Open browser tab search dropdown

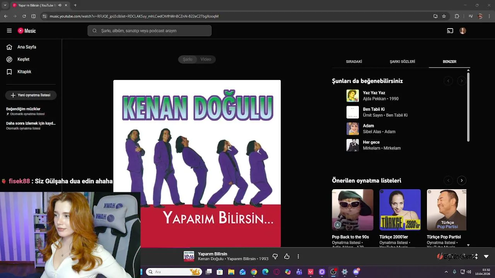(x=5, y=5)
